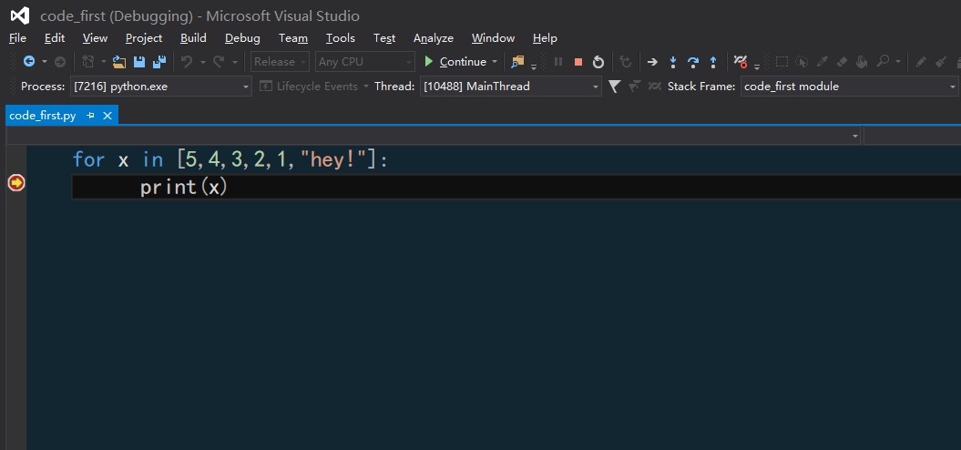Screen dimensions: 961x450
Task: Click the Save All icon
Action: [159, 61]
